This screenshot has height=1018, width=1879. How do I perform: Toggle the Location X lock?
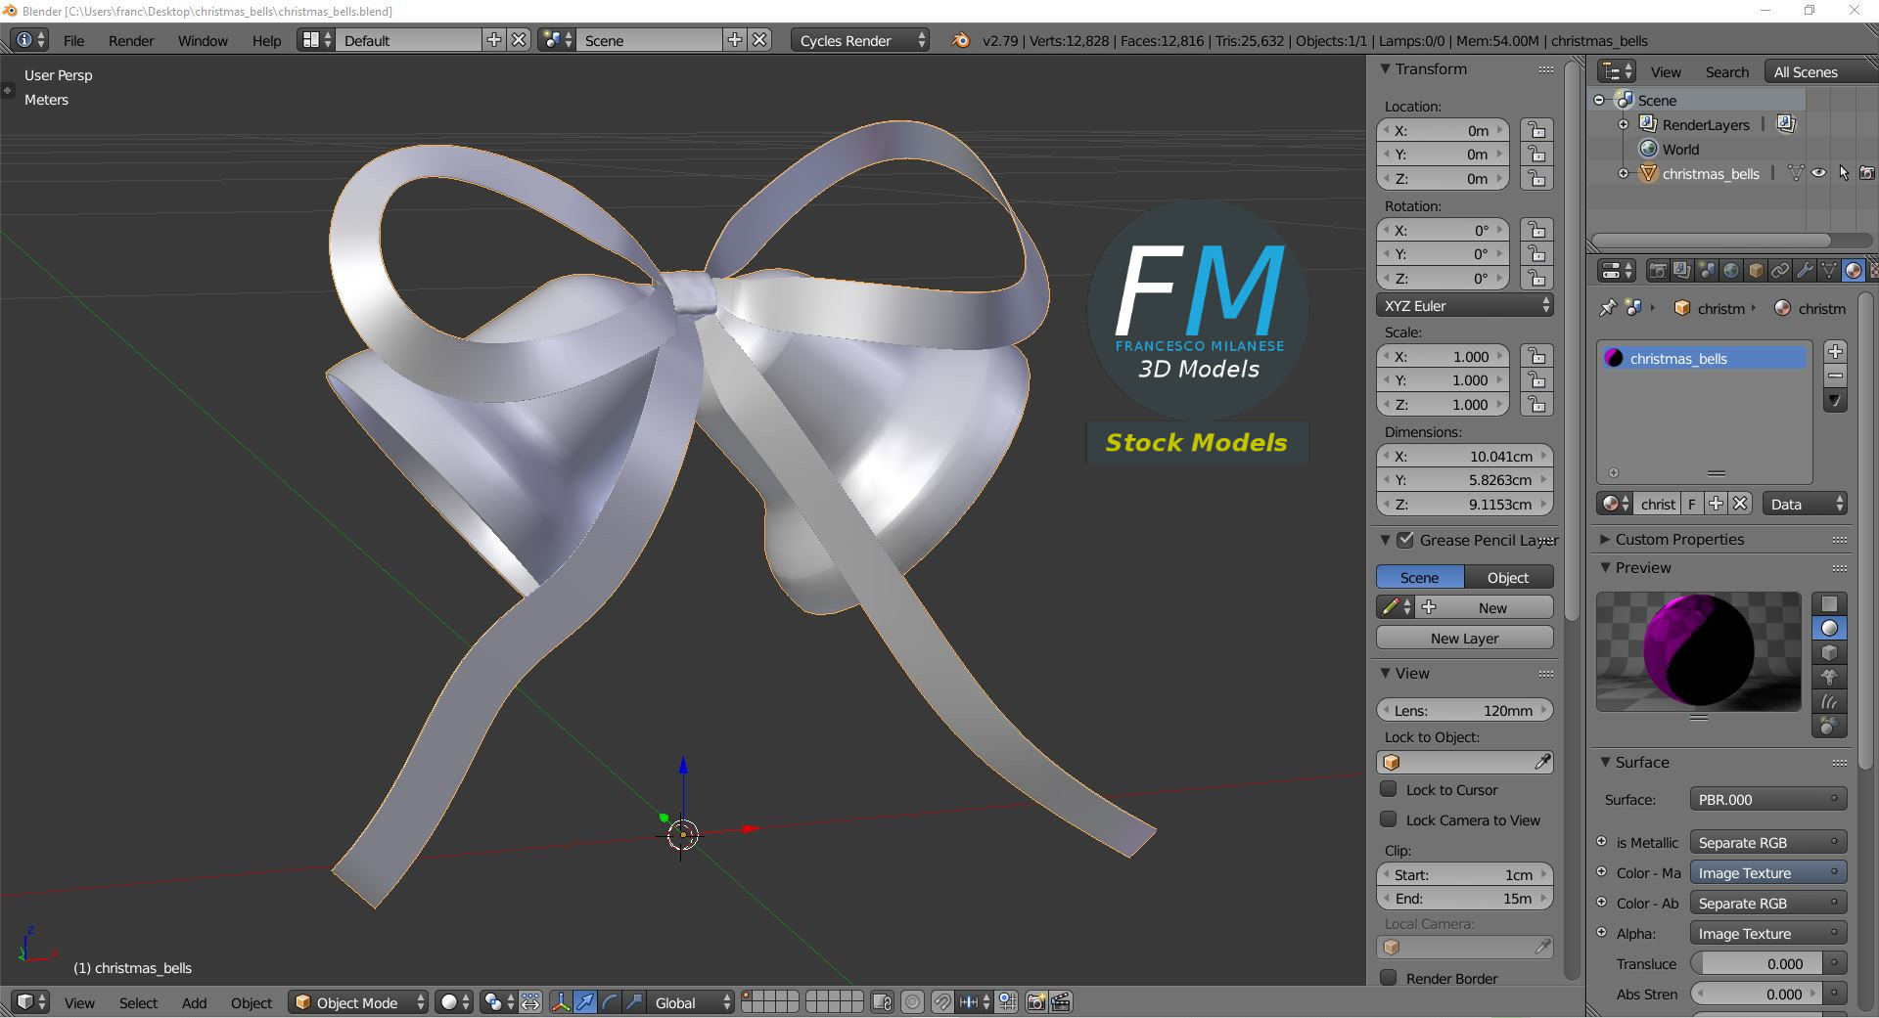coord(1537,130)
